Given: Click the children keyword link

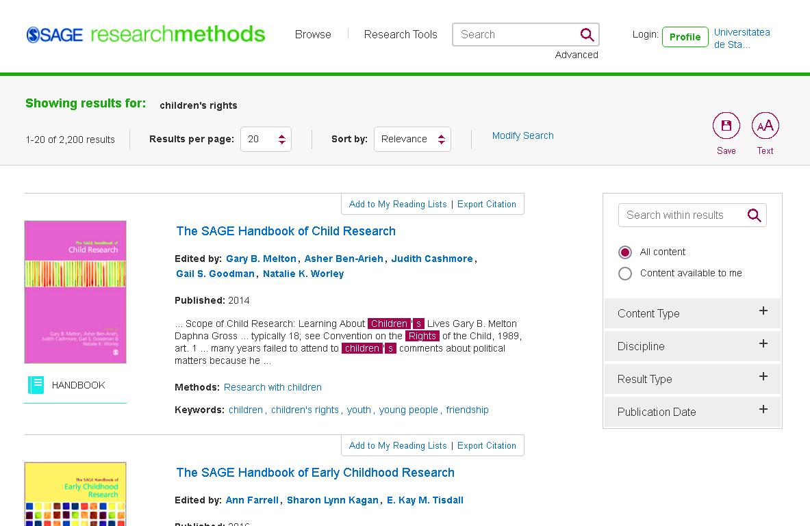Looking at the screenshot, I should [x=246, y=410].
